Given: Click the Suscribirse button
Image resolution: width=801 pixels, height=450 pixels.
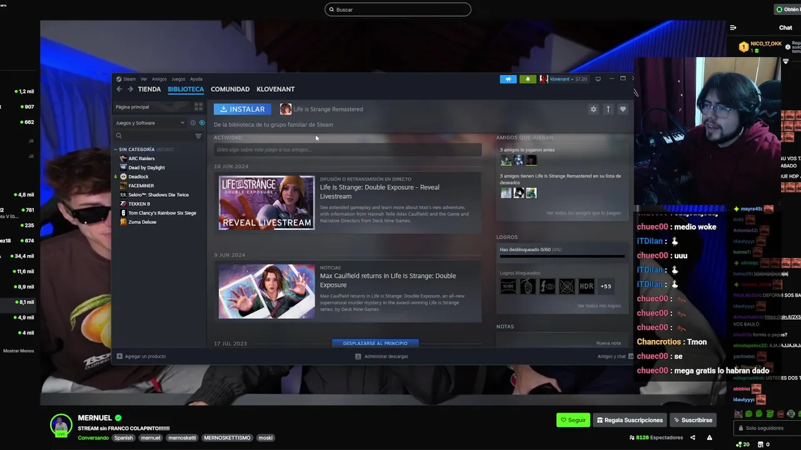Looking at the screenshot, I should 692,420.
